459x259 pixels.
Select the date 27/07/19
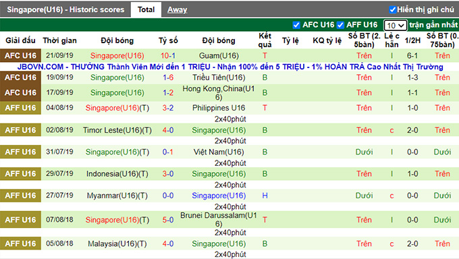tap(59, 196)
